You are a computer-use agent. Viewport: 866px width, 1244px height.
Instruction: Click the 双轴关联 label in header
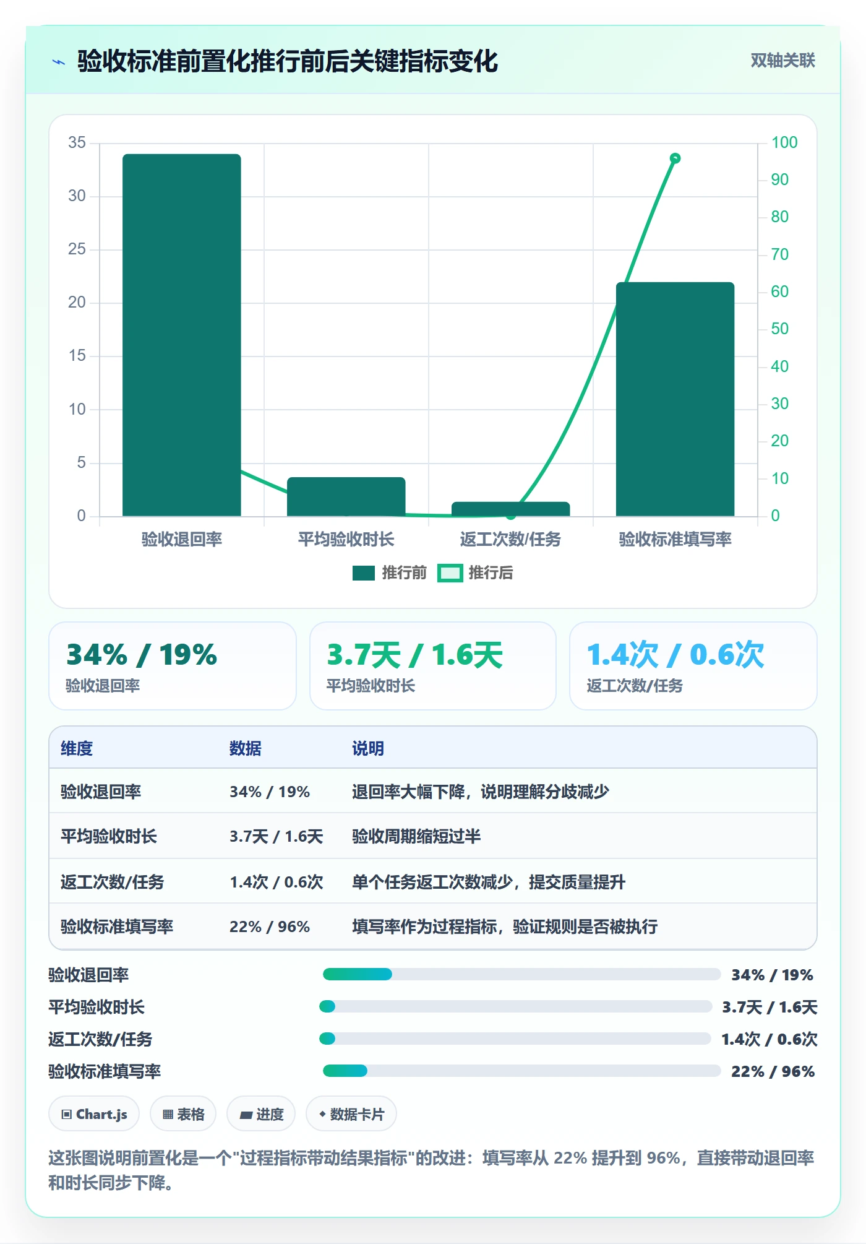point(782,61)
